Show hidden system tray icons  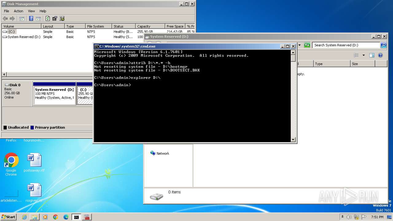(342, 217)
